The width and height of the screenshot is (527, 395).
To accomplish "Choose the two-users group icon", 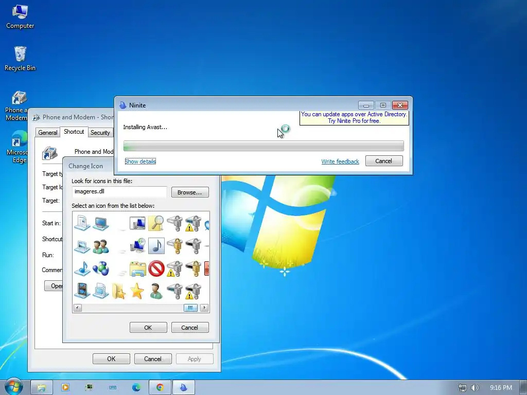I will pos(100,246).
